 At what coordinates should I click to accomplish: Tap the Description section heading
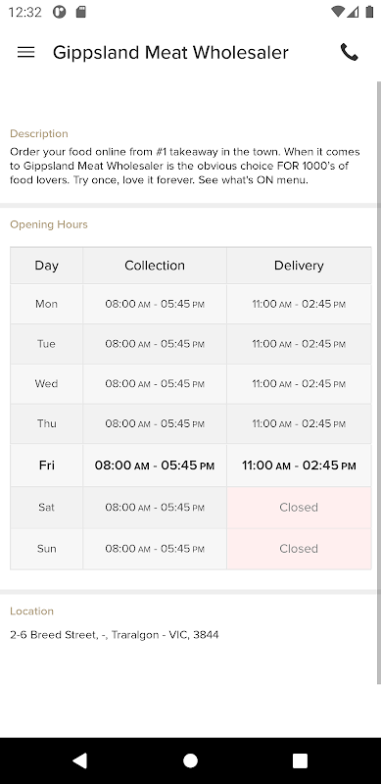click(39, 133)
